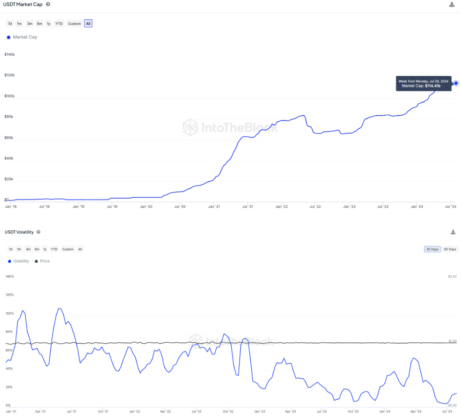Select 1m range on volatility chart
This screenshot has width=461, height=420.
click(x=19, y=249)
